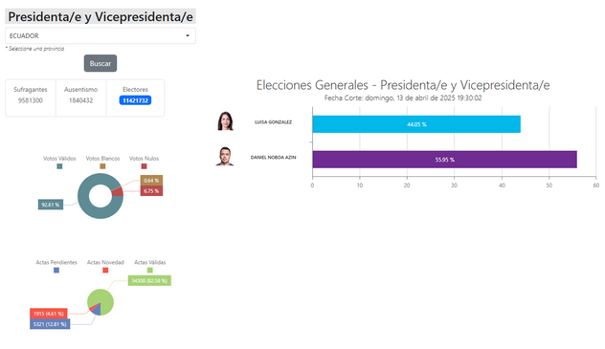
Task: Toggle the Actas Válidas legend marker
Action: click(150, 271)
